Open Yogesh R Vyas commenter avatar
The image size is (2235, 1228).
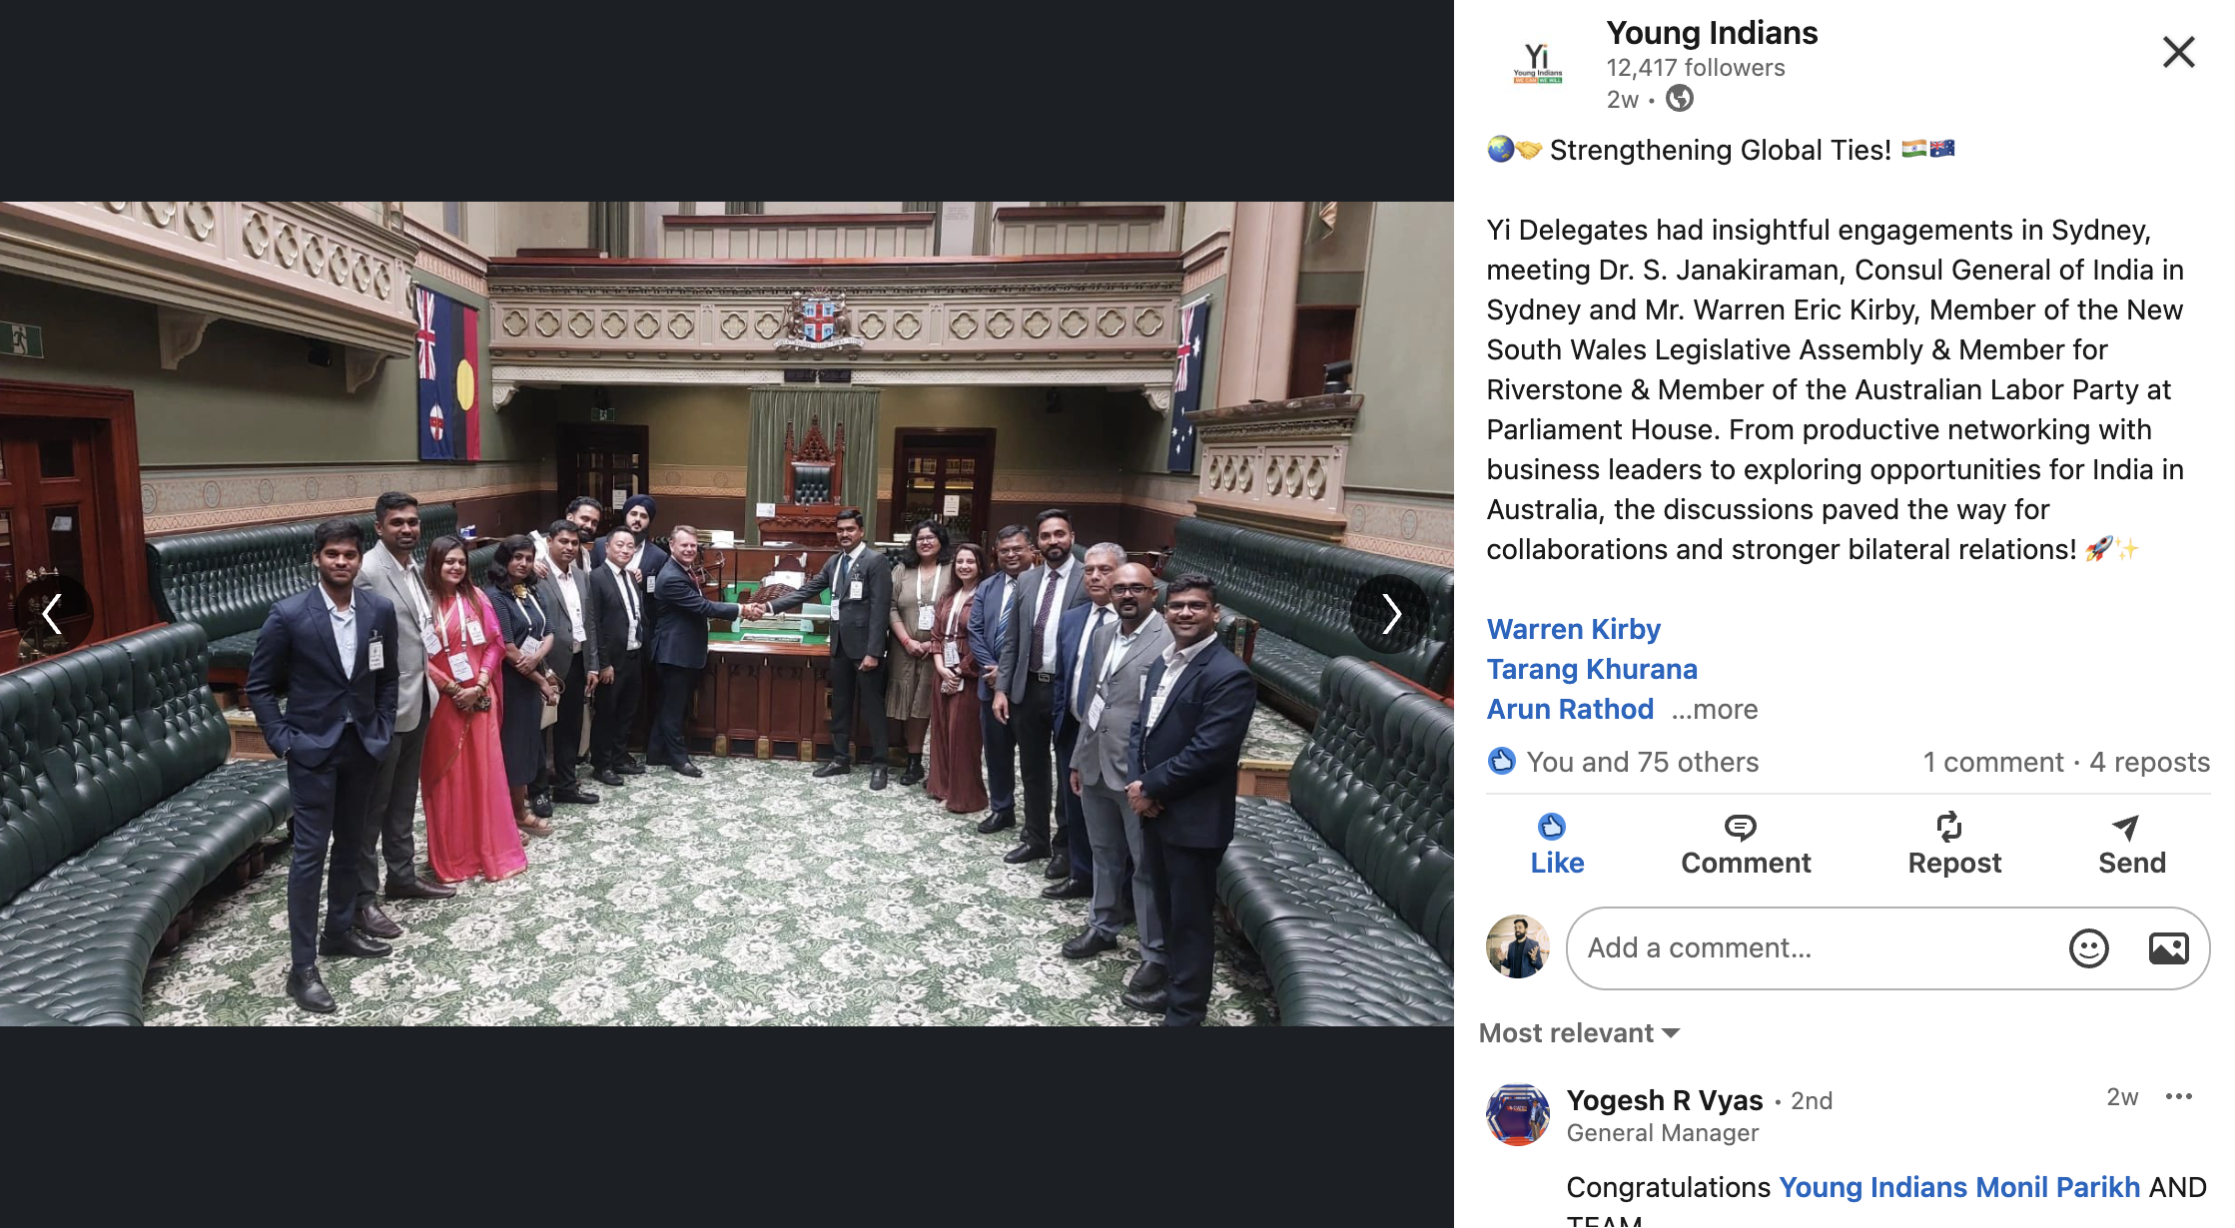pyautogui.click(x=1517, y=1114)
